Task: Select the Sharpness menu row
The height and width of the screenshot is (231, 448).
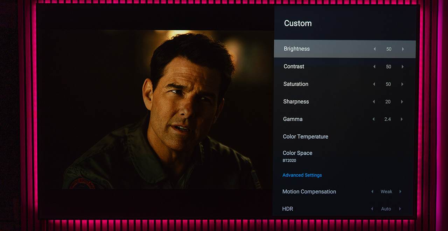Action: [x=296, y=101]
